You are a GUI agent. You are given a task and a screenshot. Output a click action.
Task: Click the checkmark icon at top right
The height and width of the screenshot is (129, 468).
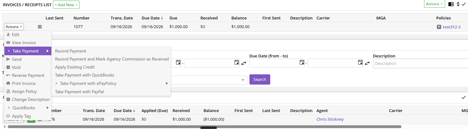[463, 4]
